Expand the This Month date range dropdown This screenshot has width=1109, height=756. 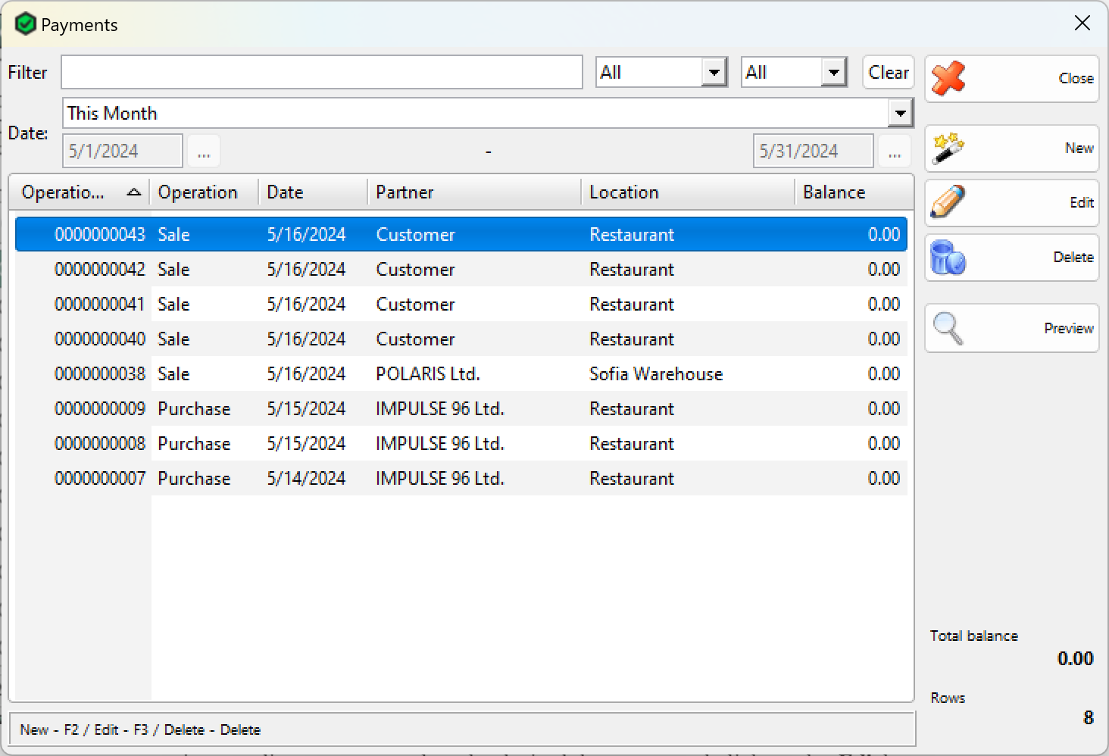coord(900,114)
